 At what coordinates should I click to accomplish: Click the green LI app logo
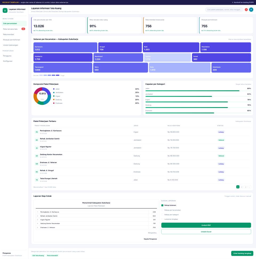(5, 10)
